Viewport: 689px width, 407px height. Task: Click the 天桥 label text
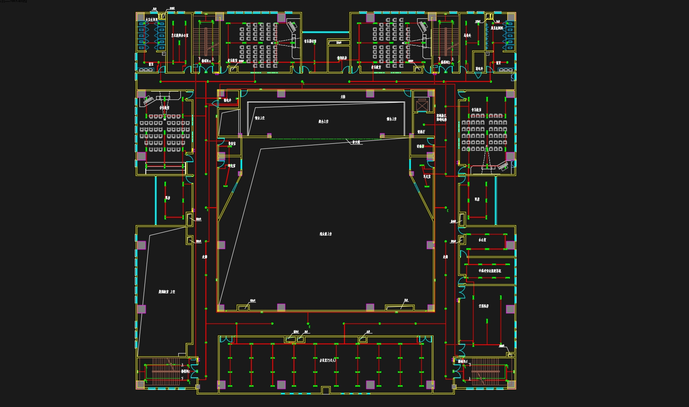343,97
